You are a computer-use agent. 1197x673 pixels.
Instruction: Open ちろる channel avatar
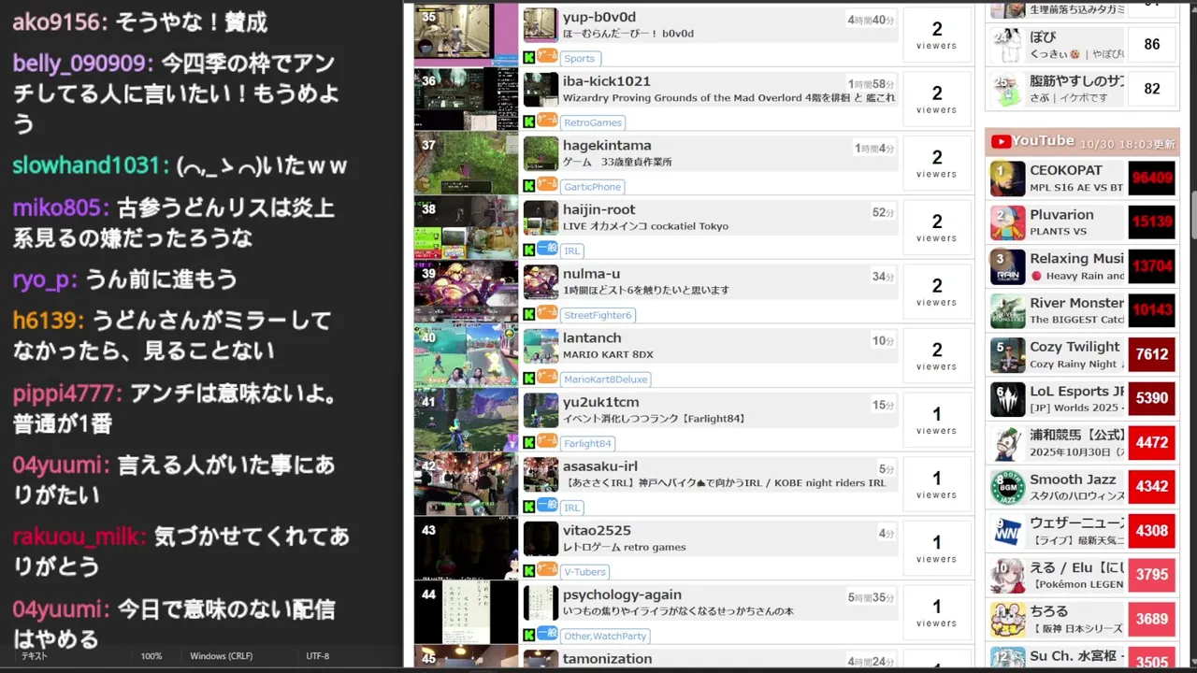[x=1007, y=620]
